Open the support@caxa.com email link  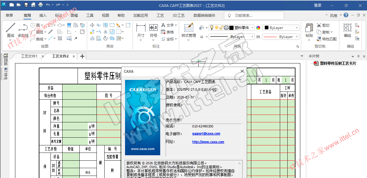206,134
